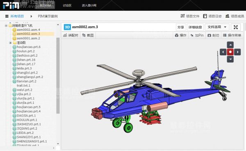Click the PIM logo
246x151 pixels.
pos(11,5)
